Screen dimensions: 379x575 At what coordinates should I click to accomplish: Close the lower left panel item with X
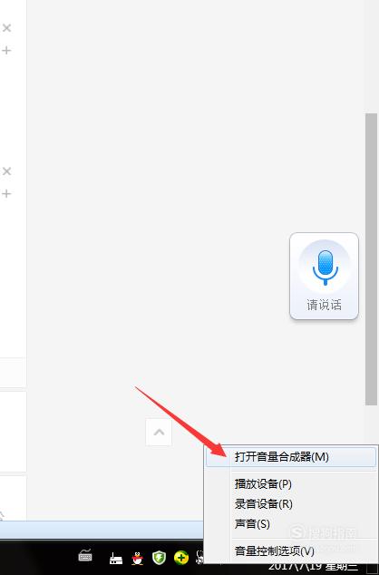click(6, 171)
